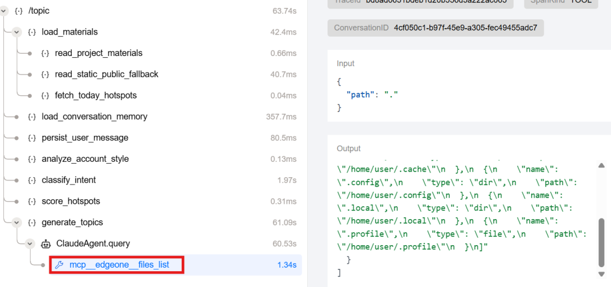Click the 61.09s duration of generate_topics
This screenshot has width=611, height=287.
(x=285, y=222)
